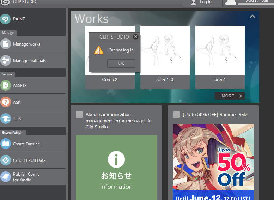Click the Manage works document icon
Image resolution: width=274 pixels, height=200 pixels.
[5, 44]
